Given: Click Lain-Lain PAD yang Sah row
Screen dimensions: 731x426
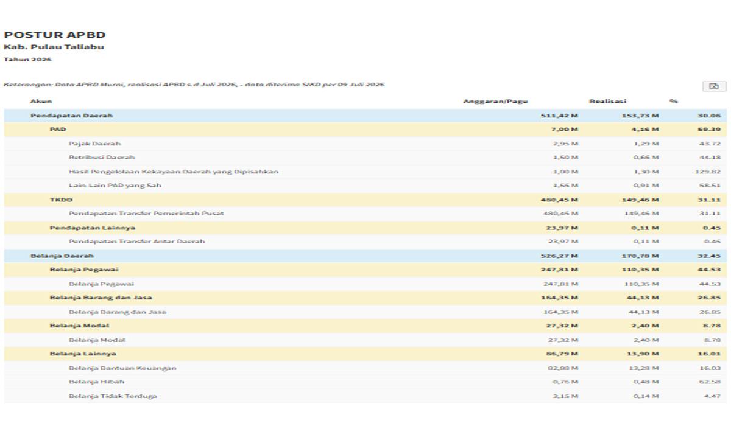Looking at the screenshot, I should (365, 186).
